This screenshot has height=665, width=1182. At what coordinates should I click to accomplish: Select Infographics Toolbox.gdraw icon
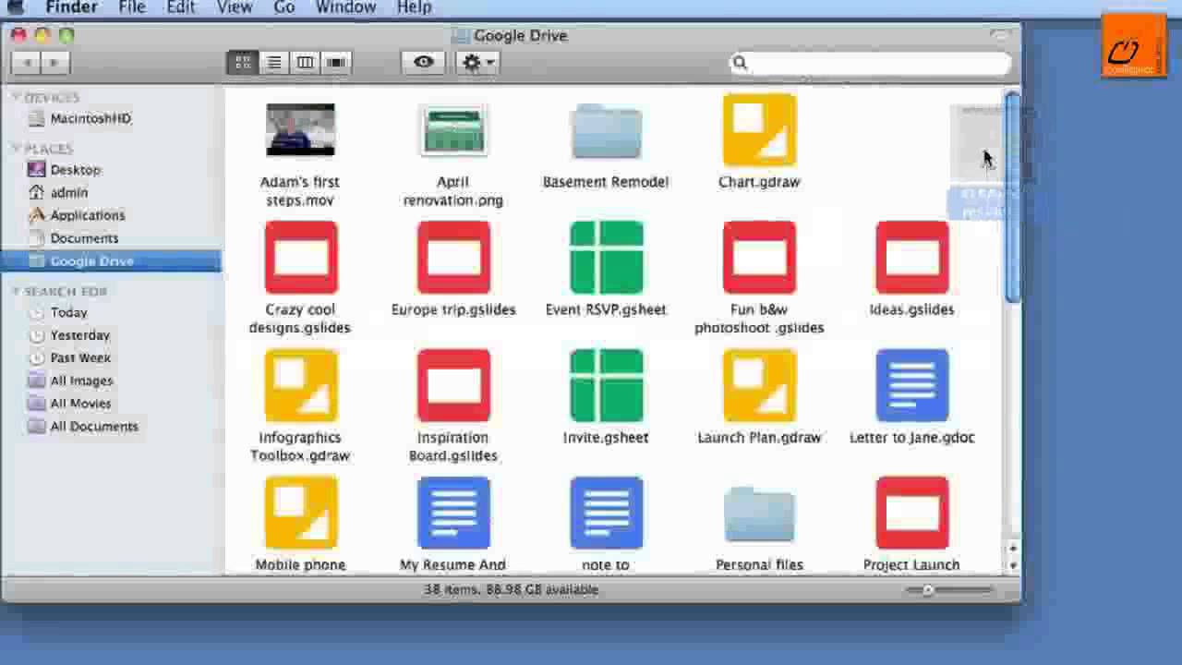300,385
